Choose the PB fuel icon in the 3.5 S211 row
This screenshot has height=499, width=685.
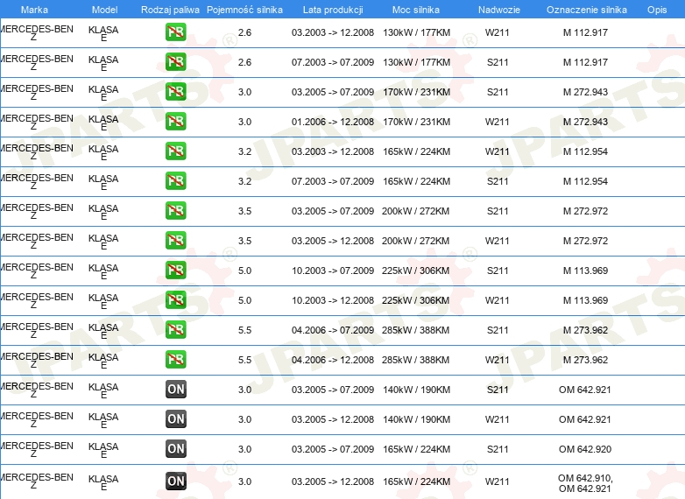coord(175,210)
